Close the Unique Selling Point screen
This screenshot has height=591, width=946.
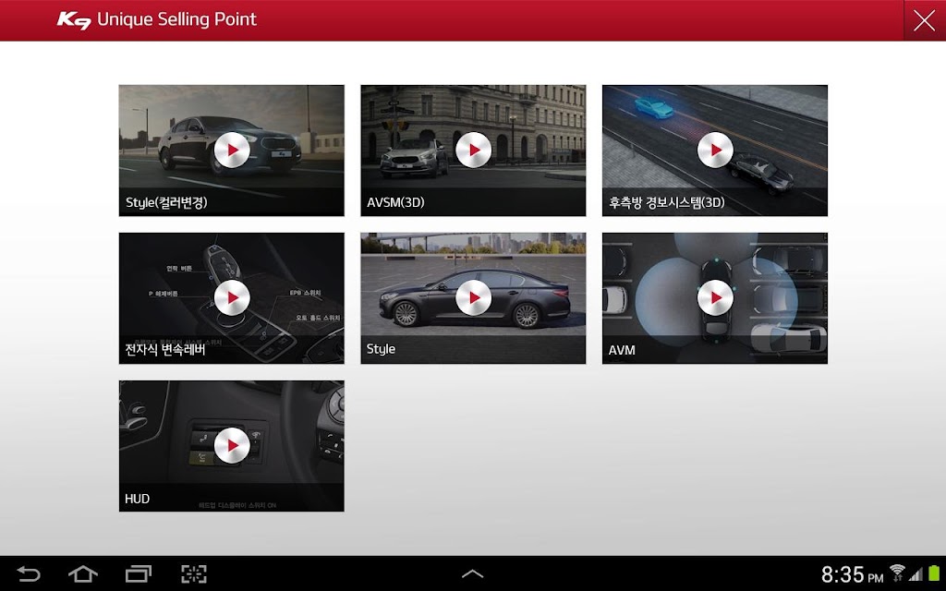click(x=924, y=20)
